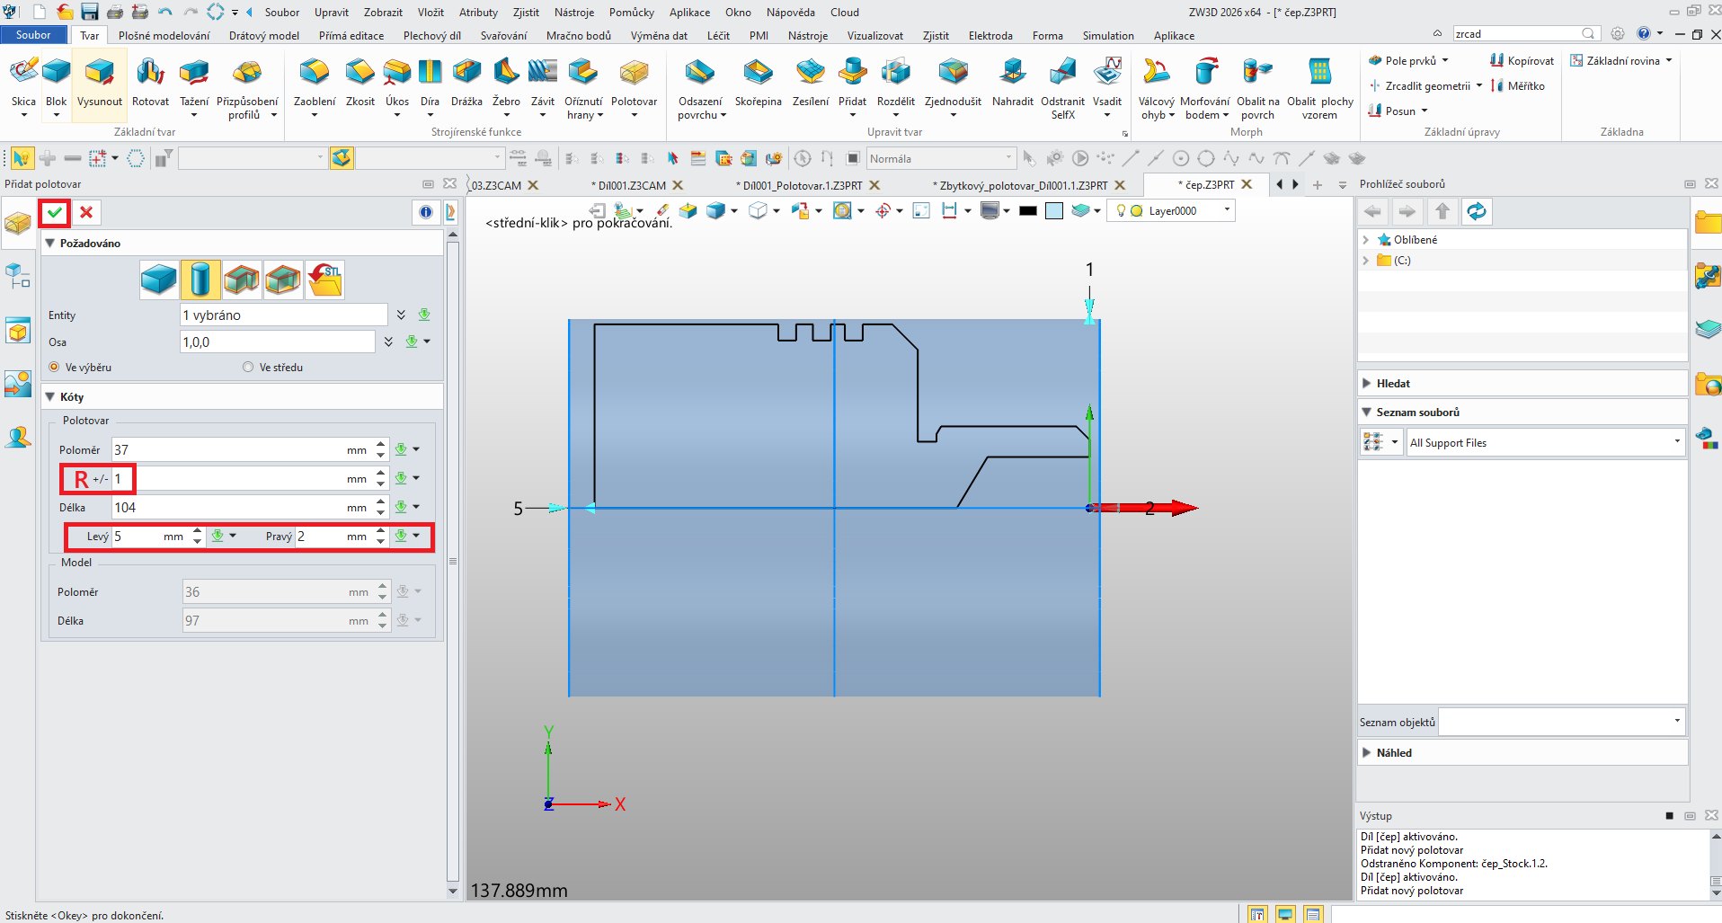Open the Nápověda menu

coord(791,13)
